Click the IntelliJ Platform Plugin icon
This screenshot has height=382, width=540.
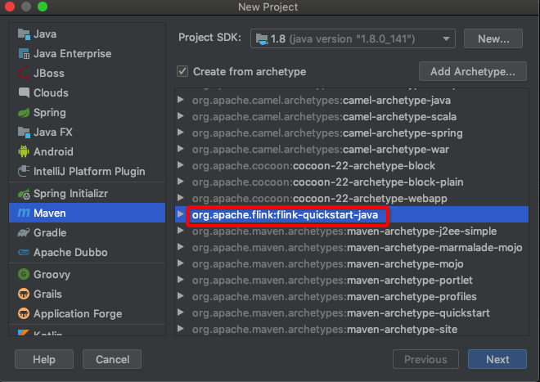click(24, 171)
